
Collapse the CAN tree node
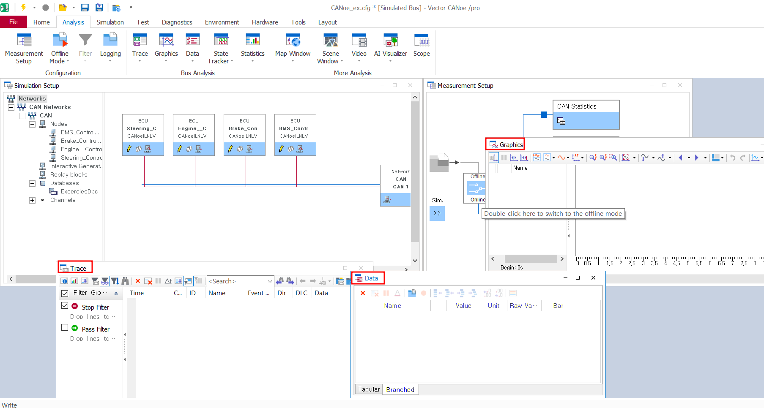coord(22,116)
